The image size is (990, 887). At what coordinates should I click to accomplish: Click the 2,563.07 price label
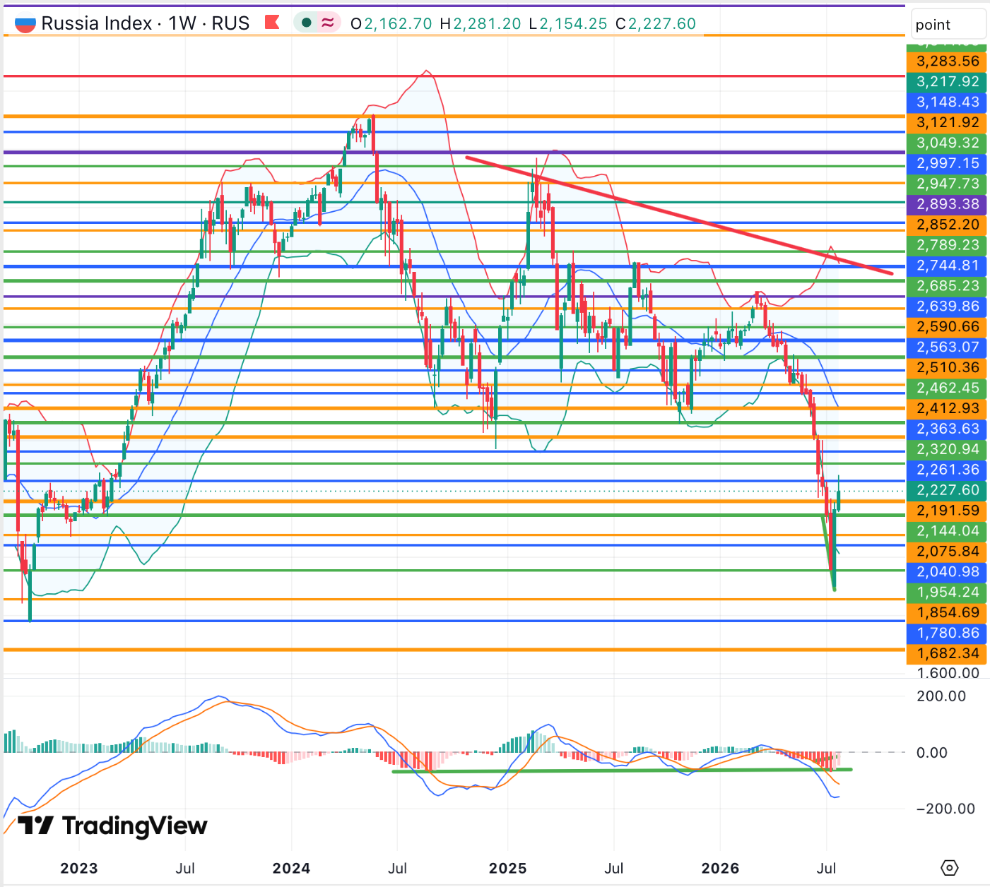pyautogui.click(x=947, y=347)
